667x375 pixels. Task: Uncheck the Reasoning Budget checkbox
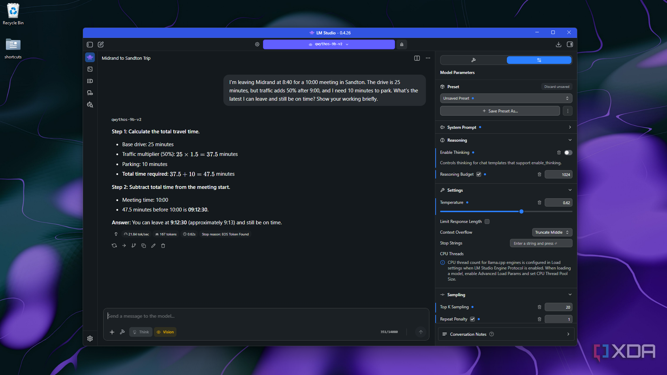(479, 174)
